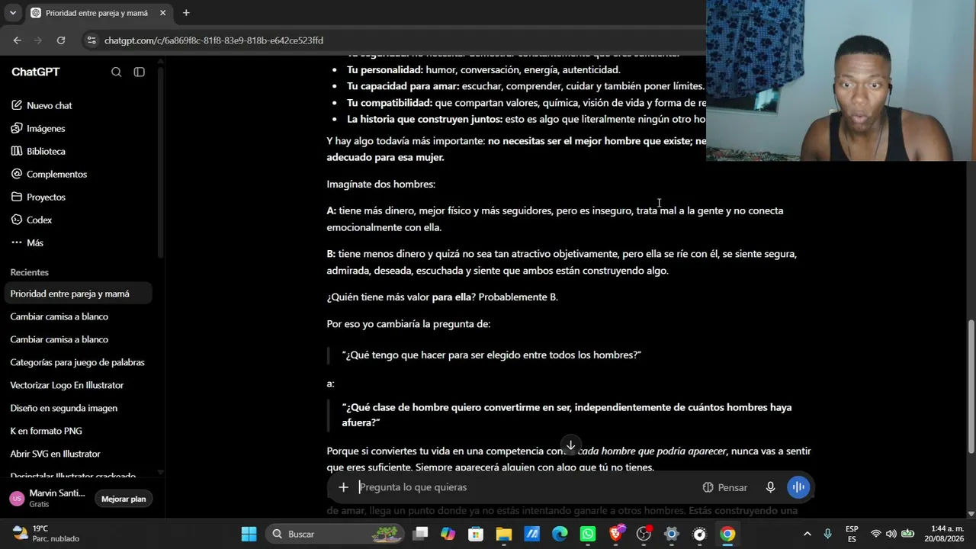Show hidden system tray icons
Screen dimensions: 976x549
tap(807, 534)
